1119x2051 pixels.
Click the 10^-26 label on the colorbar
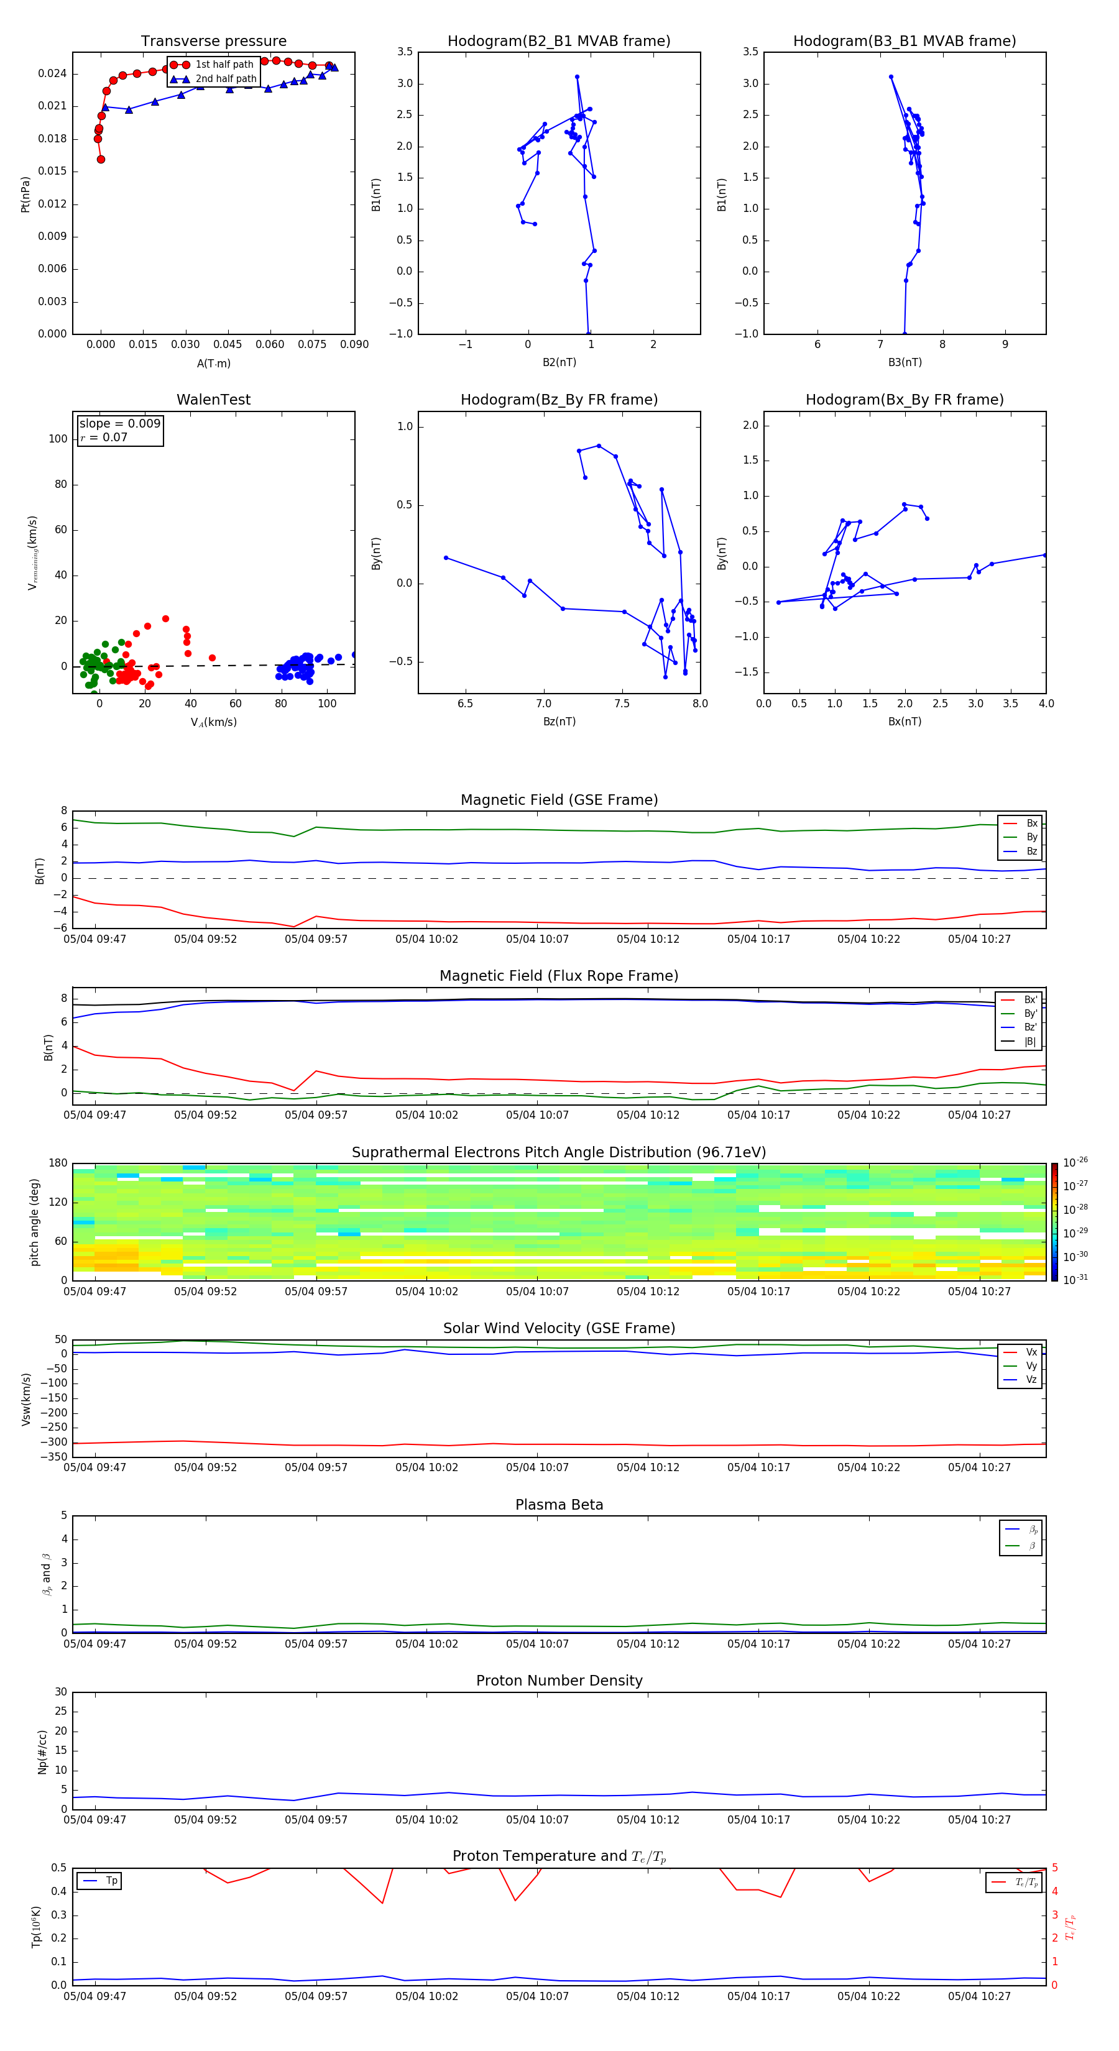point(1075,1162)
